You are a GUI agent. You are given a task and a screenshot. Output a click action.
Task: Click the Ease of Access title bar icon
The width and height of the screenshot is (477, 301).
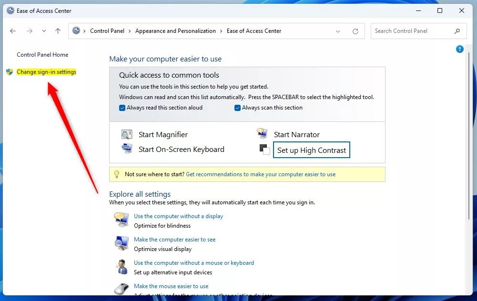(x=10, y=10)
